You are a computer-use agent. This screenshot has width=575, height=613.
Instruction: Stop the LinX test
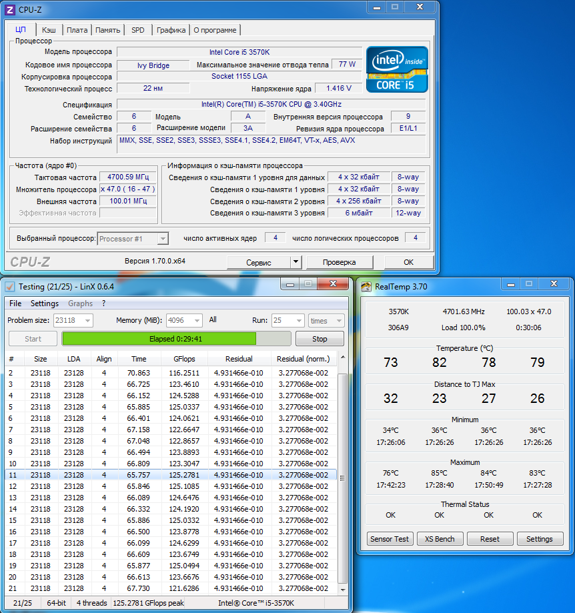pyautogui.click(x=320, y=339)
